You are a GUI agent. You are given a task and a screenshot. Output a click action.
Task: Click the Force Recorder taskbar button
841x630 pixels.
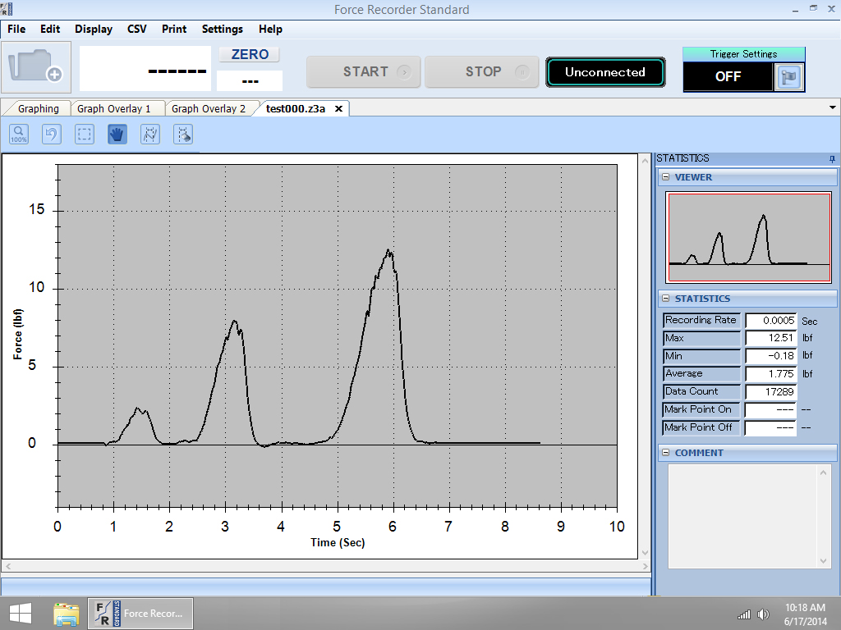[x=140, y=614]
